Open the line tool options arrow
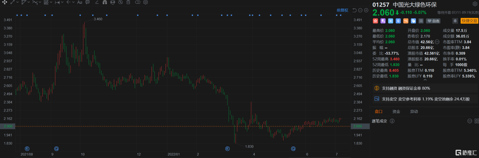 click(18, 2)
